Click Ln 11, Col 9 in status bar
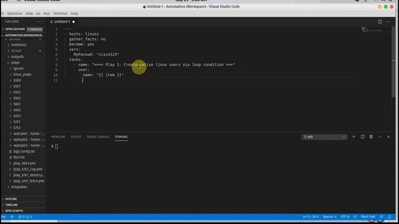399x224 pixels. (x=310, y=217)
